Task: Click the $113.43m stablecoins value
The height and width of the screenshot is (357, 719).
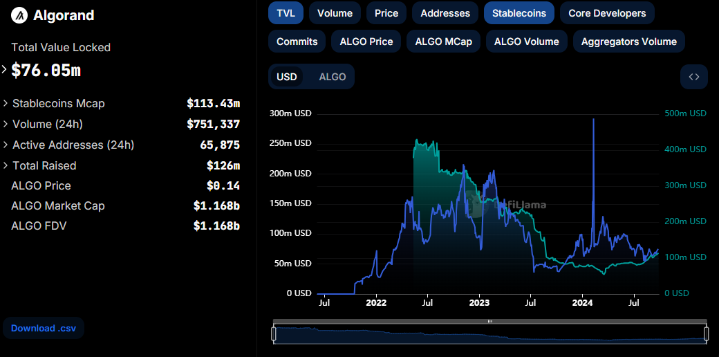Action: point(213,103)
